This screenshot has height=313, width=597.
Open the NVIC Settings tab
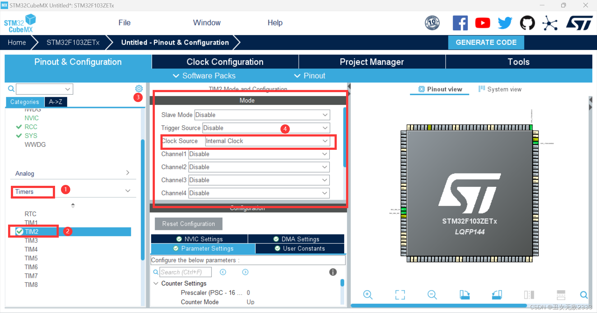tap(199, 239)
